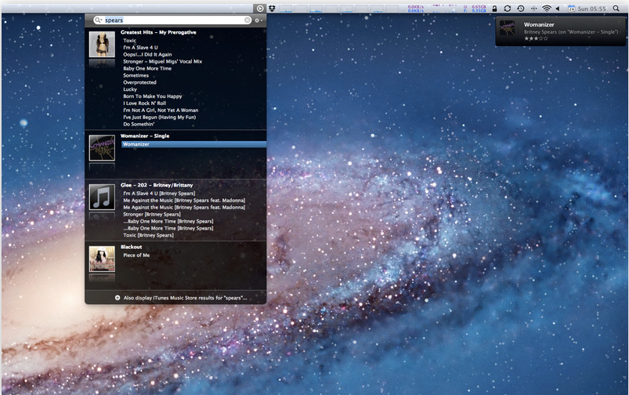Play the song "Sometimes"
The width and height of the screenshot is (629, 395).
point(136,75)
